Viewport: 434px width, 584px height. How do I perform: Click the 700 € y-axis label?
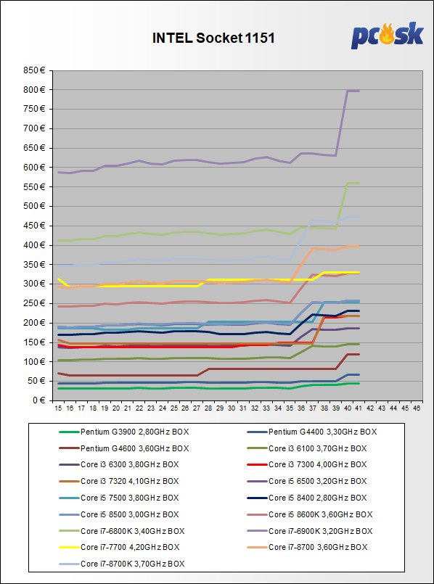pos(36,128)
